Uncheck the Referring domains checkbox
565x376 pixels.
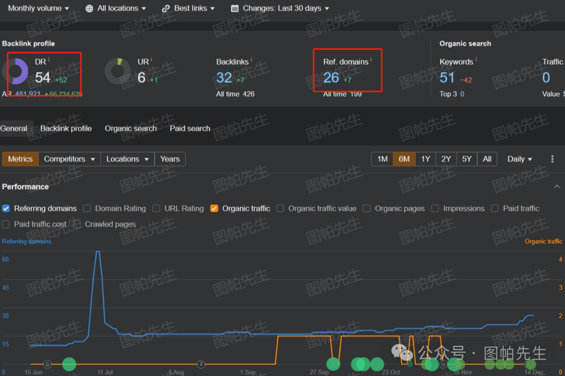tap(6, 209)
